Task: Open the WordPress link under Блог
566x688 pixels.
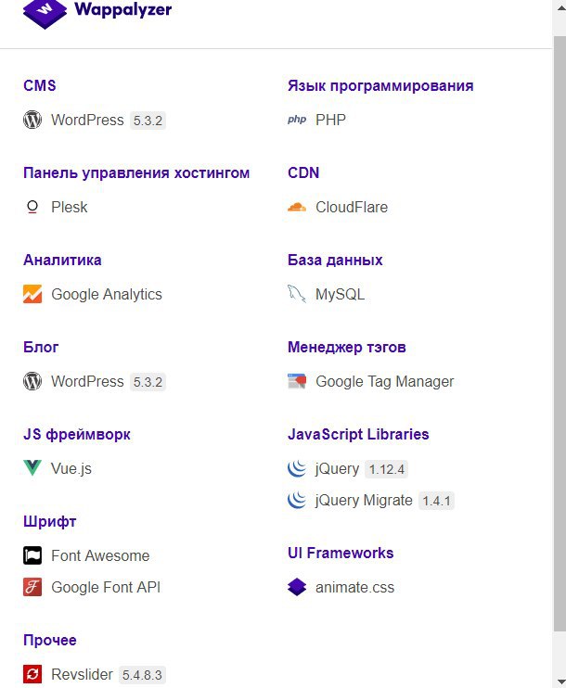Action: point(87,381)
